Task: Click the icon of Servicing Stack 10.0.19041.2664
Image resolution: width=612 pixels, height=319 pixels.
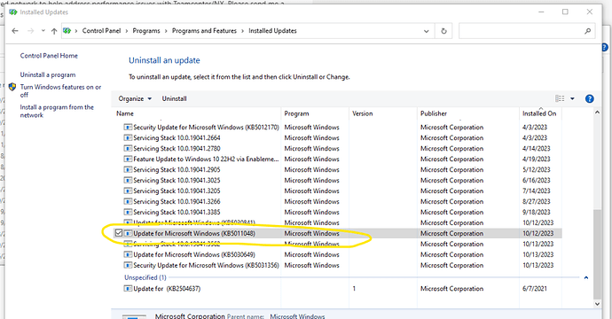Action: click(x=128, y=137)
